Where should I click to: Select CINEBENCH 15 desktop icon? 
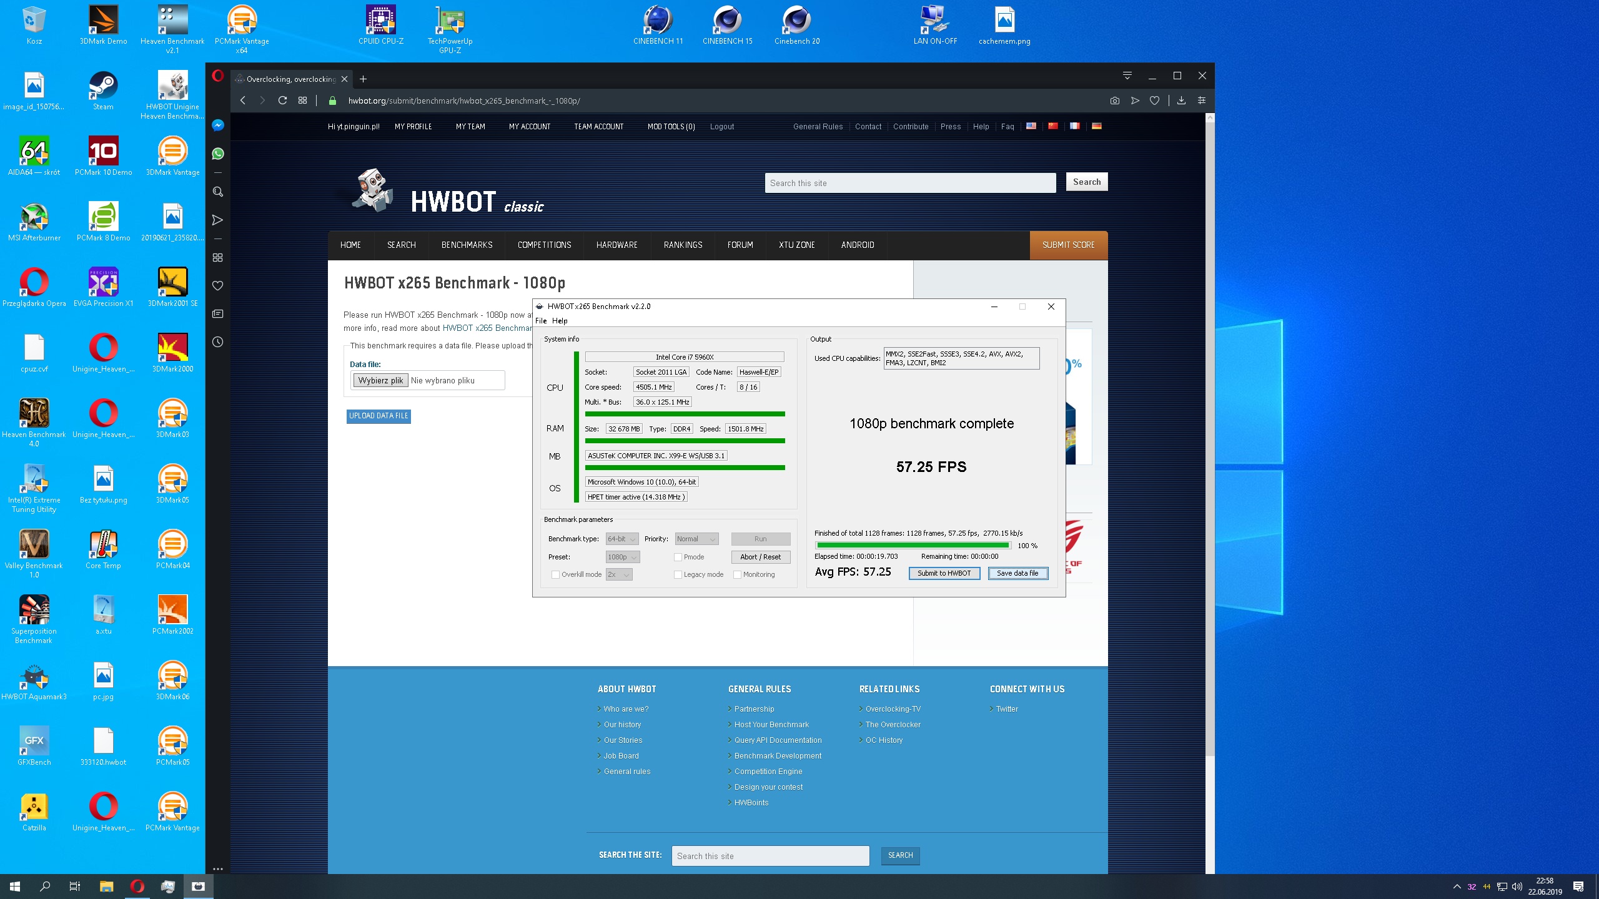(x=727, y=26)
